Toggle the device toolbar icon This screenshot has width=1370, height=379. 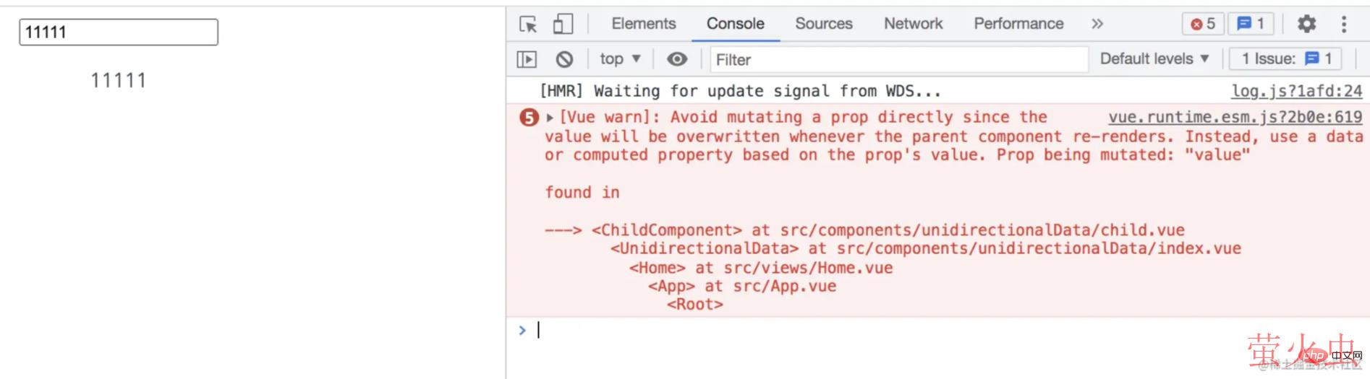[x=563, y=24]
